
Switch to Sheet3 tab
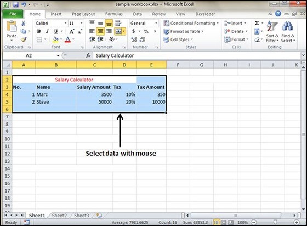tap(82, 216)
